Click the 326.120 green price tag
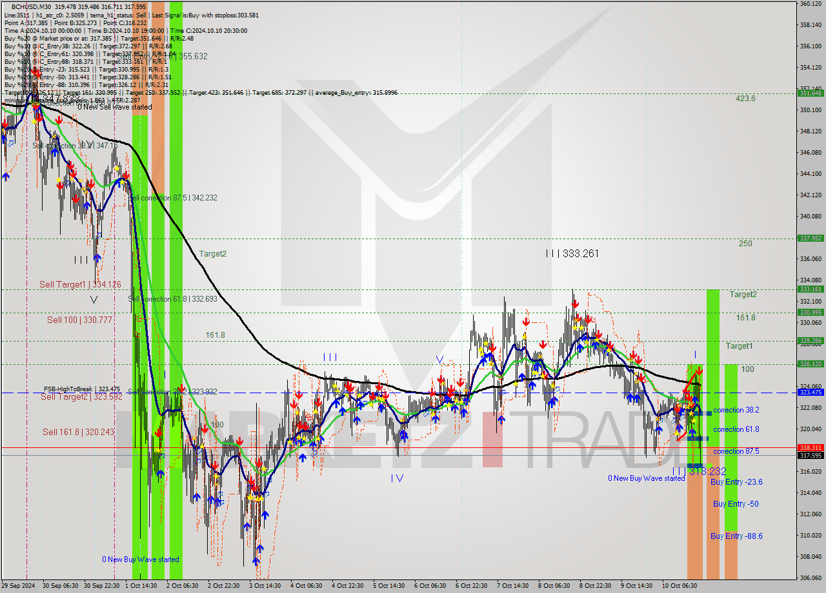The width and height of the screenshot is (826, 593). (x=811, y=364)
